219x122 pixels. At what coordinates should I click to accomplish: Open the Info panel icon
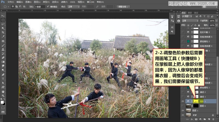click(179, 21)
